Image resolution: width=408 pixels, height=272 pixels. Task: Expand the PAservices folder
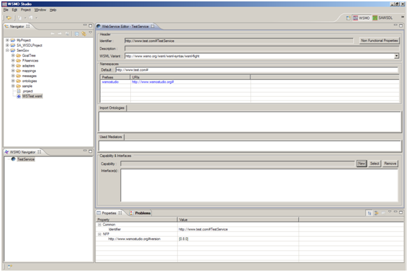tap(13, 60)
